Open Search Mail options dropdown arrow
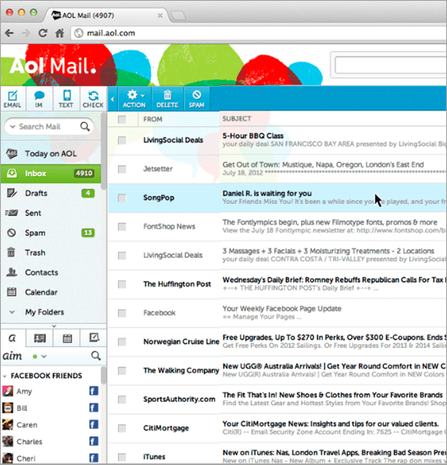Screen dimensions: 447x465 point(13,126)
